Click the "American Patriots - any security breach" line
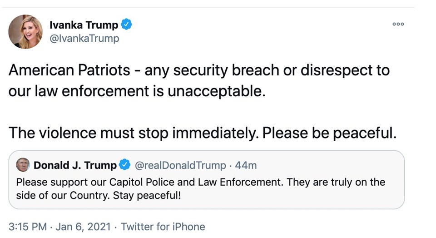 coord(199,71)
